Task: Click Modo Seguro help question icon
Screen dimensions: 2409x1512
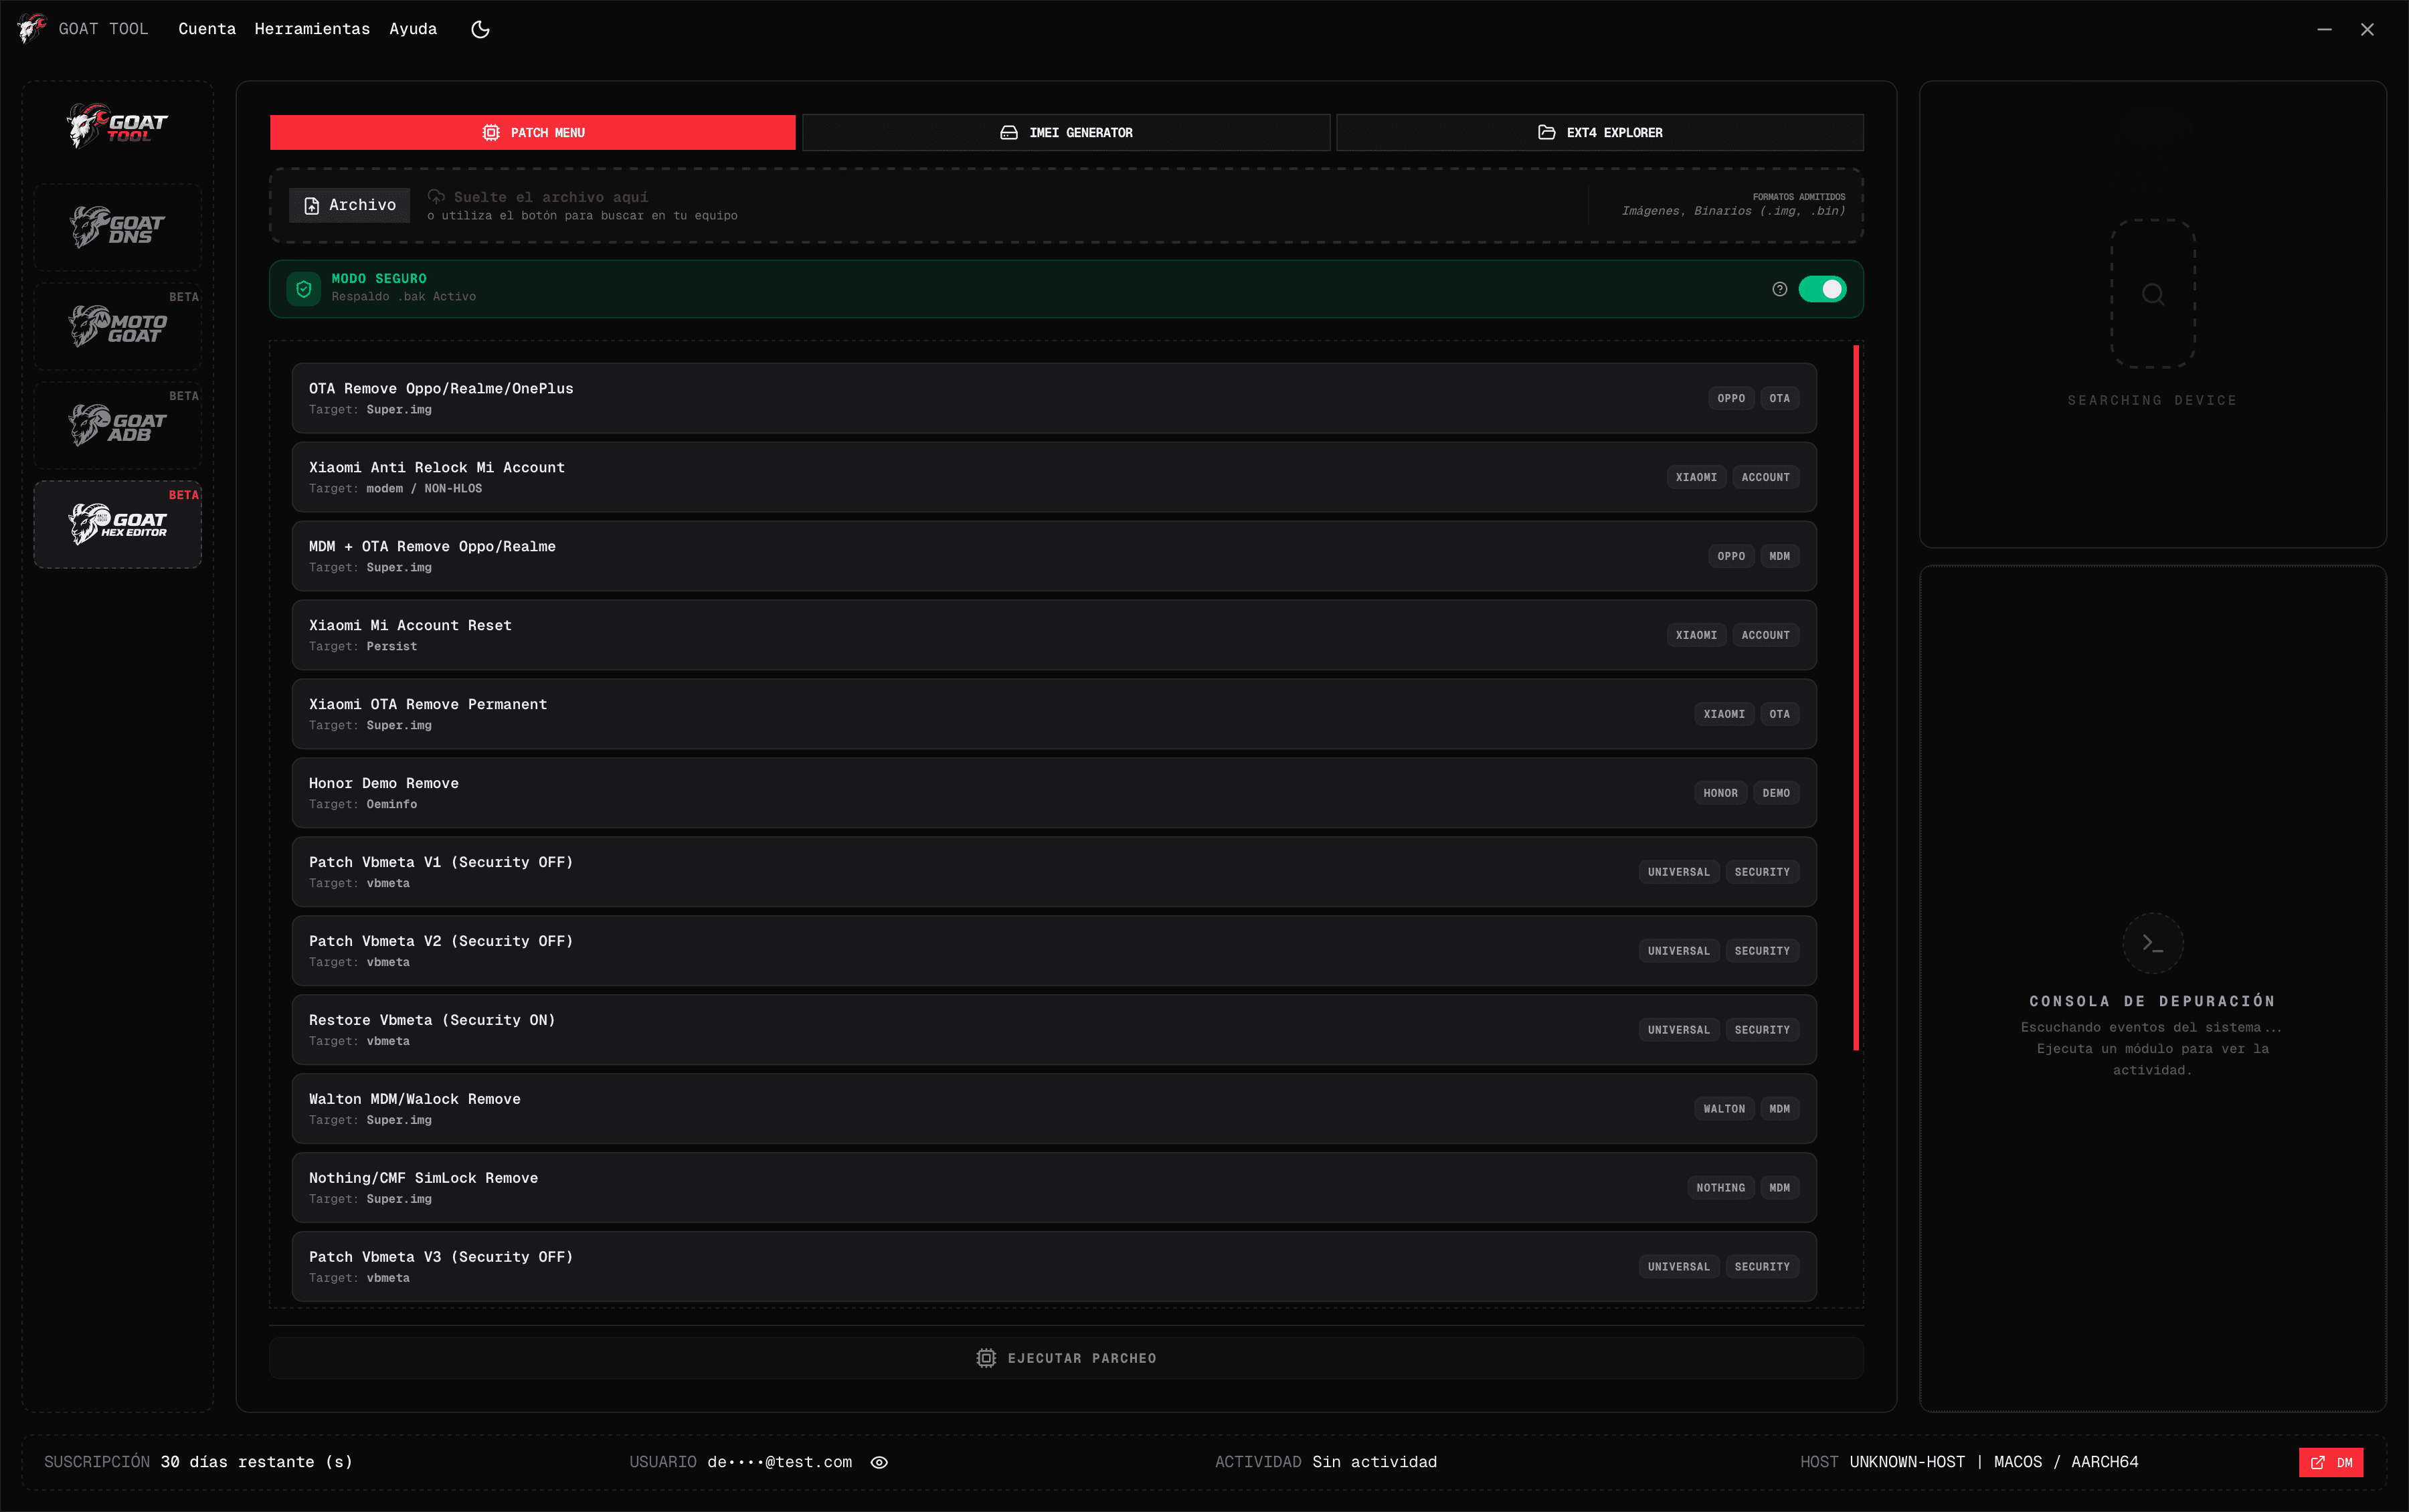Action: [x=1779, y=289]
